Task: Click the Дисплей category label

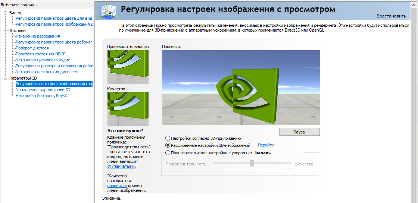Action: (18, 30)
